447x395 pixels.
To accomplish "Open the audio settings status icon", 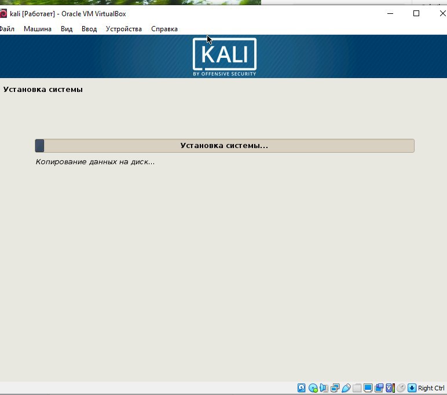I will tap(324, 387).
